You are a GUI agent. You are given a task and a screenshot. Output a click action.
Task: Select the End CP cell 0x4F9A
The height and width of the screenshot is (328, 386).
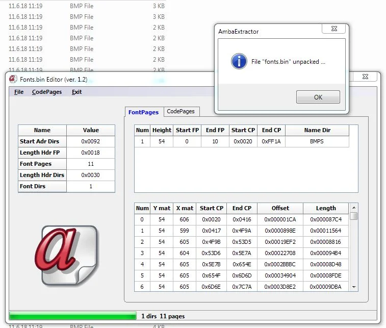tap(242, 231)
